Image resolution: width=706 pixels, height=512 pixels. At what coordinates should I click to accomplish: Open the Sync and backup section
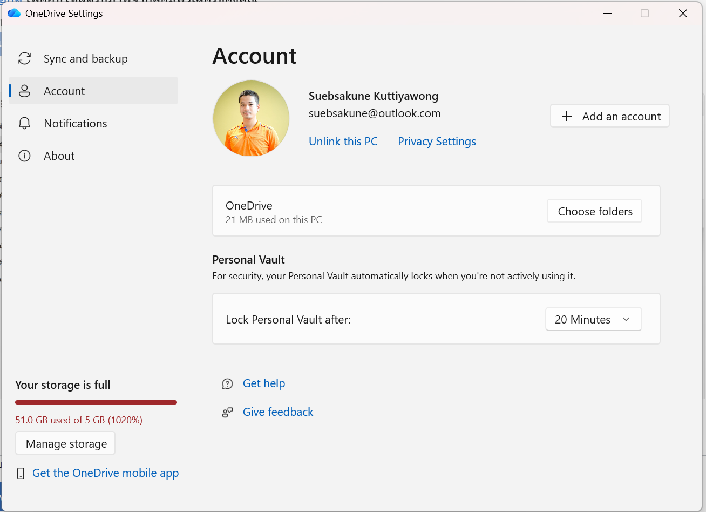click(93, 58)
